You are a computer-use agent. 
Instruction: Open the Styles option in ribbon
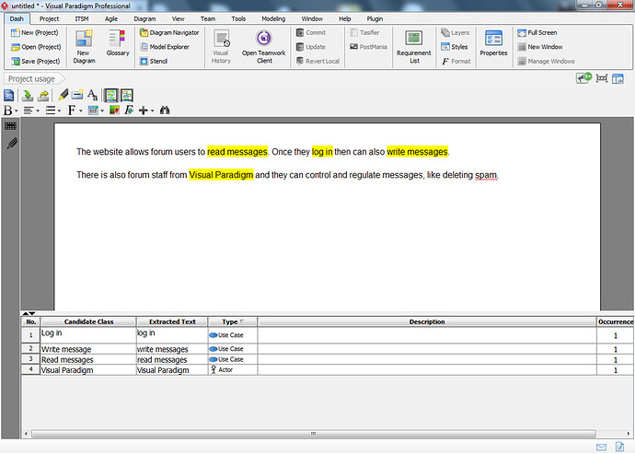455,47
